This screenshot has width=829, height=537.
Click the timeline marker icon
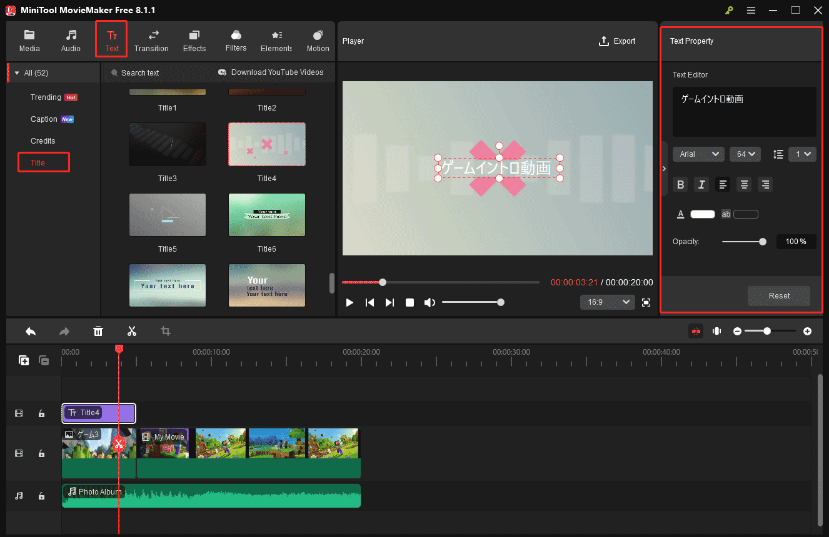pyautogui.click(x=716, y=331)
